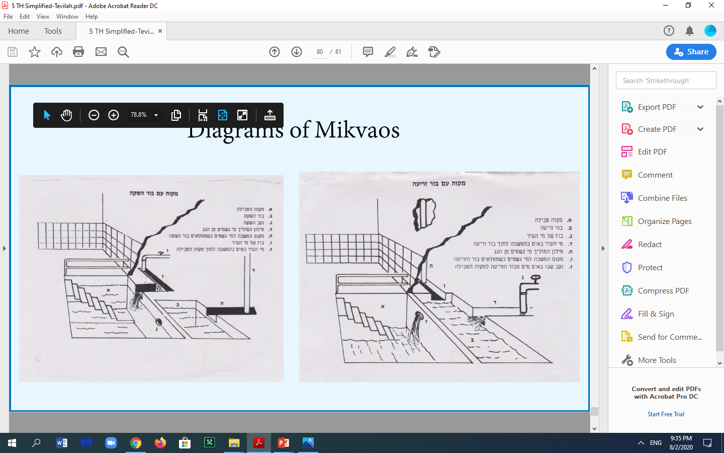Image resolution: width=724 pixels, height=453 pixels.
Task: Activate the arrow selection tool
Action: pyautogui.click(x=47, y=115)
